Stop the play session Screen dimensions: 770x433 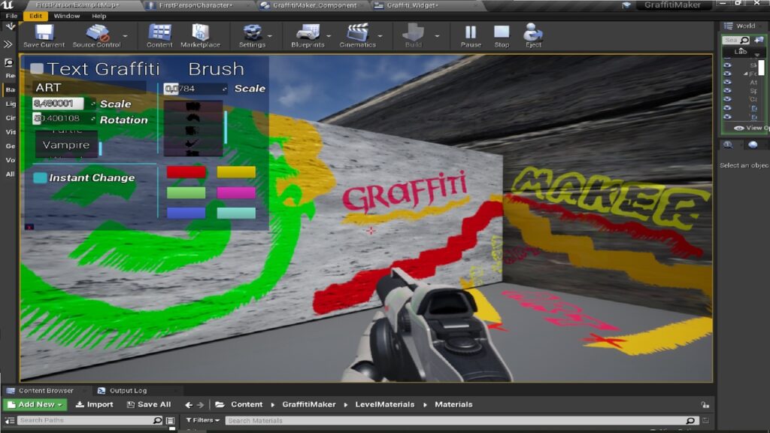pos(502,33)
